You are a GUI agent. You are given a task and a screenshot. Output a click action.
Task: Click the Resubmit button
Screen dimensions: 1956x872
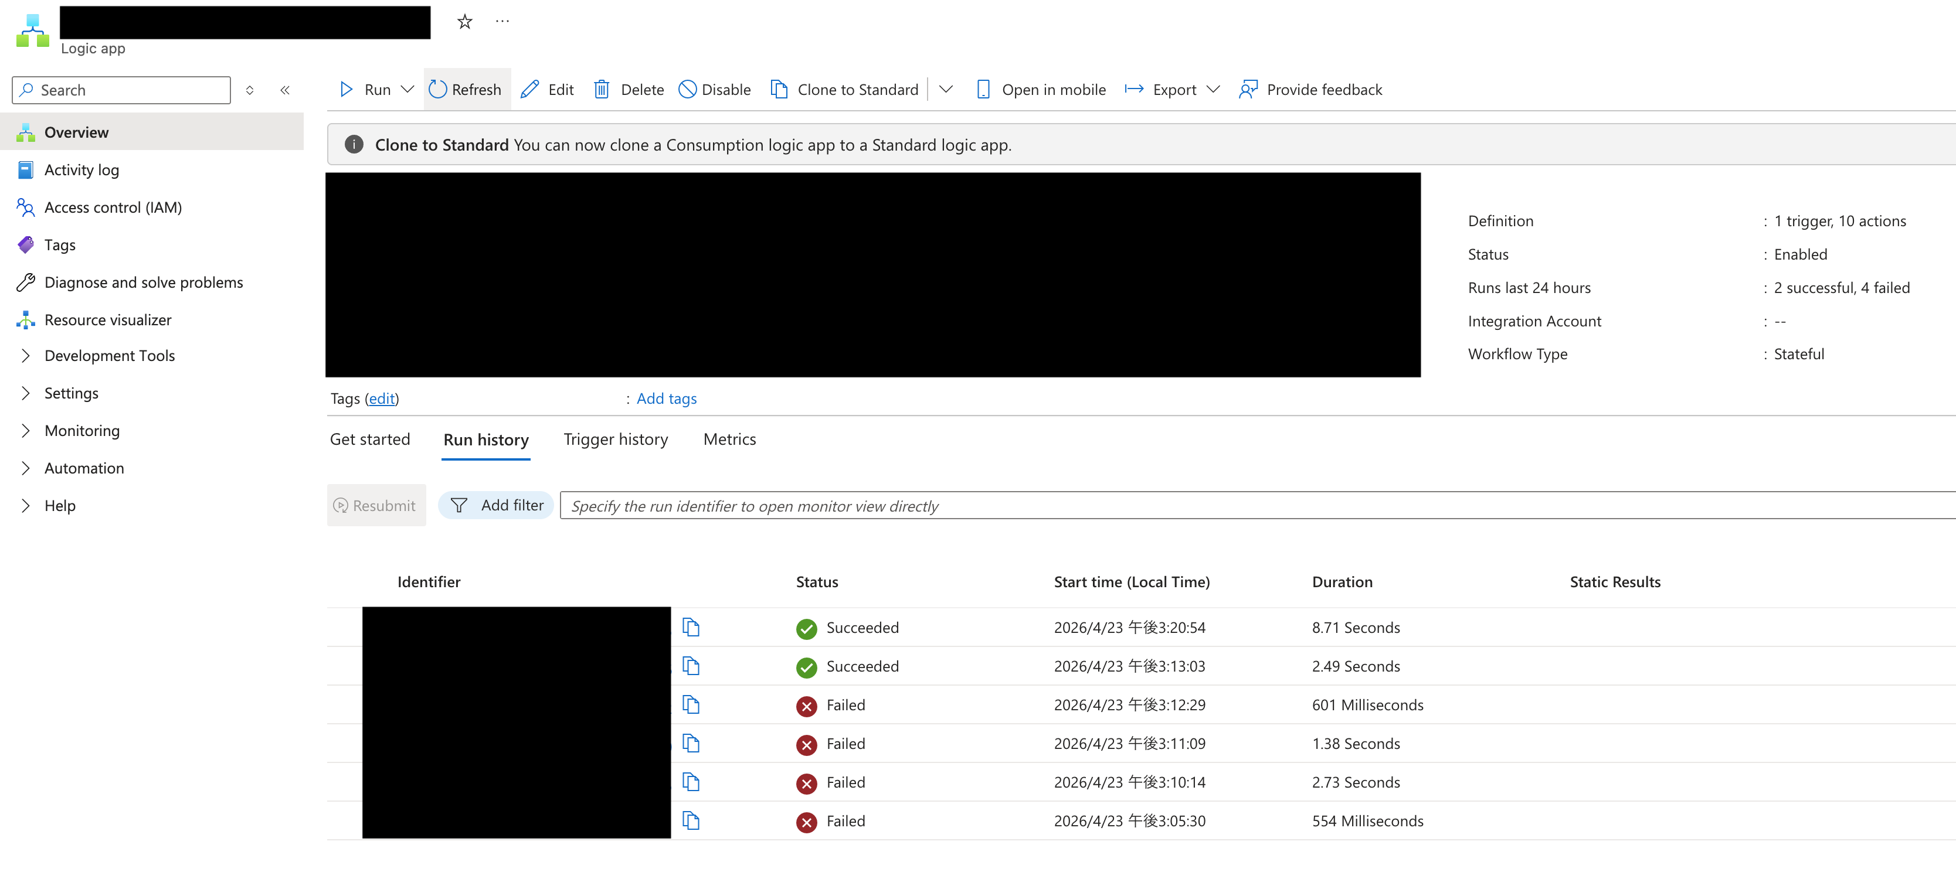[x=376, y=505]
